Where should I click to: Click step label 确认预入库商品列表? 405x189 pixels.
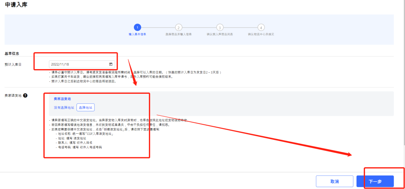[x=220, y=34]
